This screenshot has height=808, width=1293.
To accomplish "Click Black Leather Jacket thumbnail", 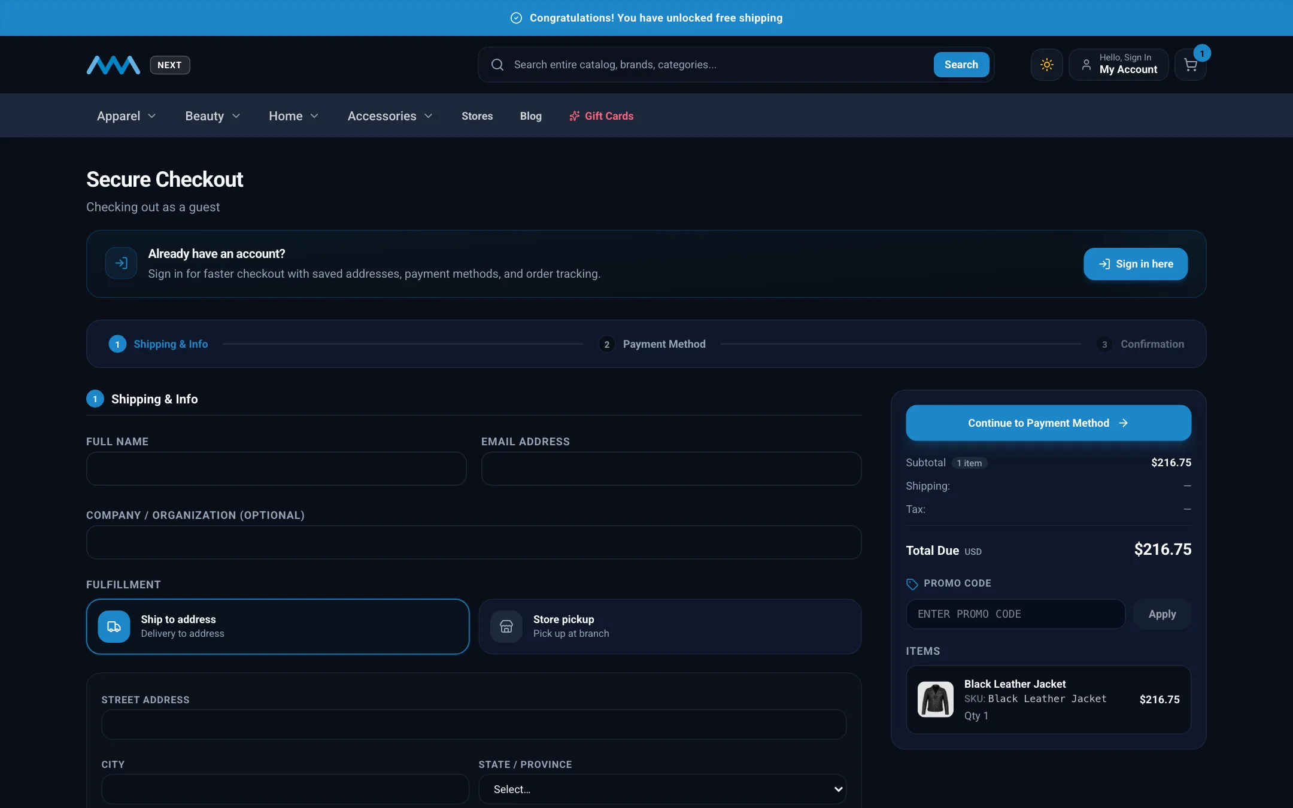I will pos(935,700).
